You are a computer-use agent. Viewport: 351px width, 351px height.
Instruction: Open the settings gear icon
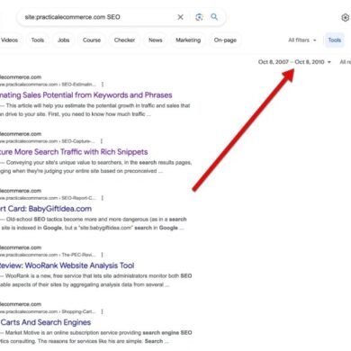(346, 17)
